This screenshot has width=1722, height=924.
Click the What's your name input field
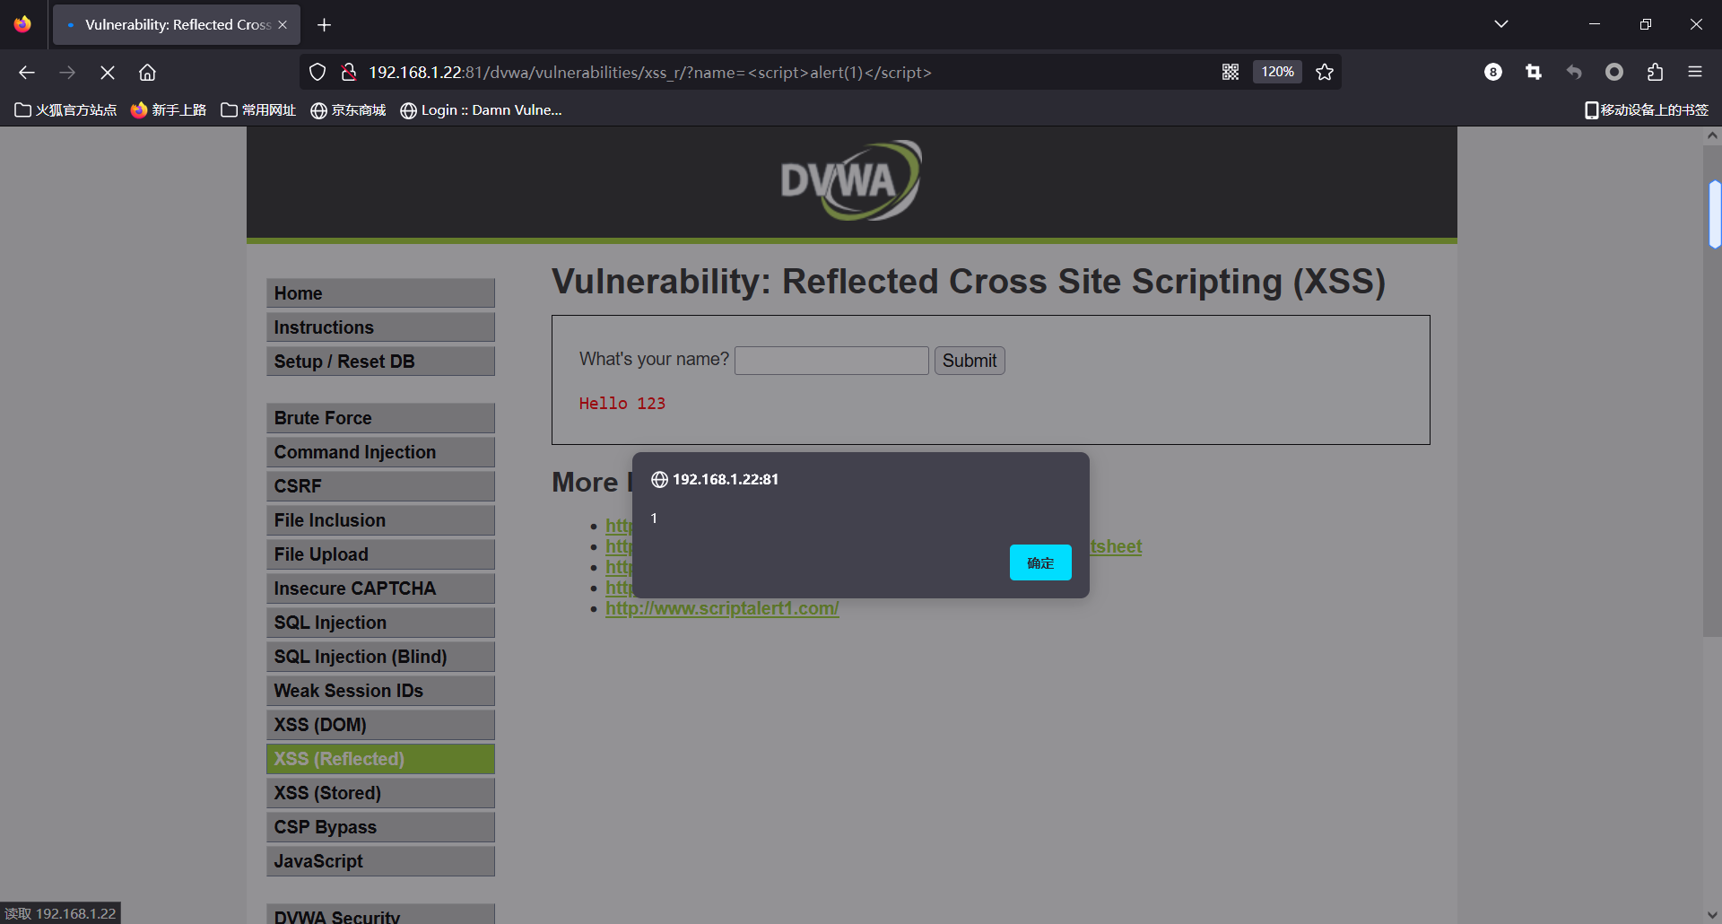[x=831, y=361]
